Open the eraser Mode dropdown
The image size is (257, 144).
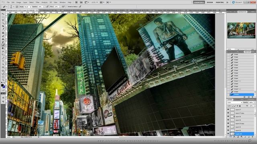point(28,7)
